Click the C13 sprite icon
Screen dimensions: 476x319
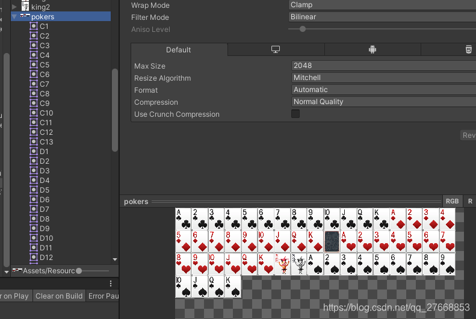[34, 141]
